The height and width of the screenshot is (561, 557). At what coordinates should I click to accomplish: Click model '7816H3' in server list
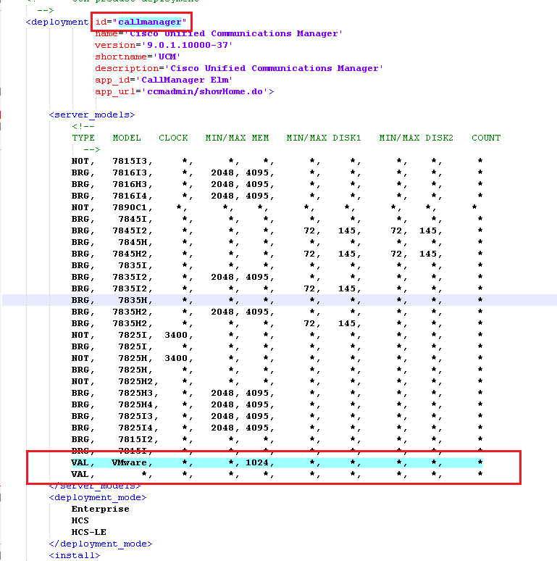pyautogui.click(x=130, y=184)
